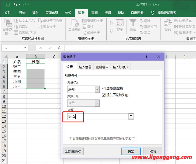
Task: Switch to the 出错警告 dialog tab
Action: [x=102, y=67]
